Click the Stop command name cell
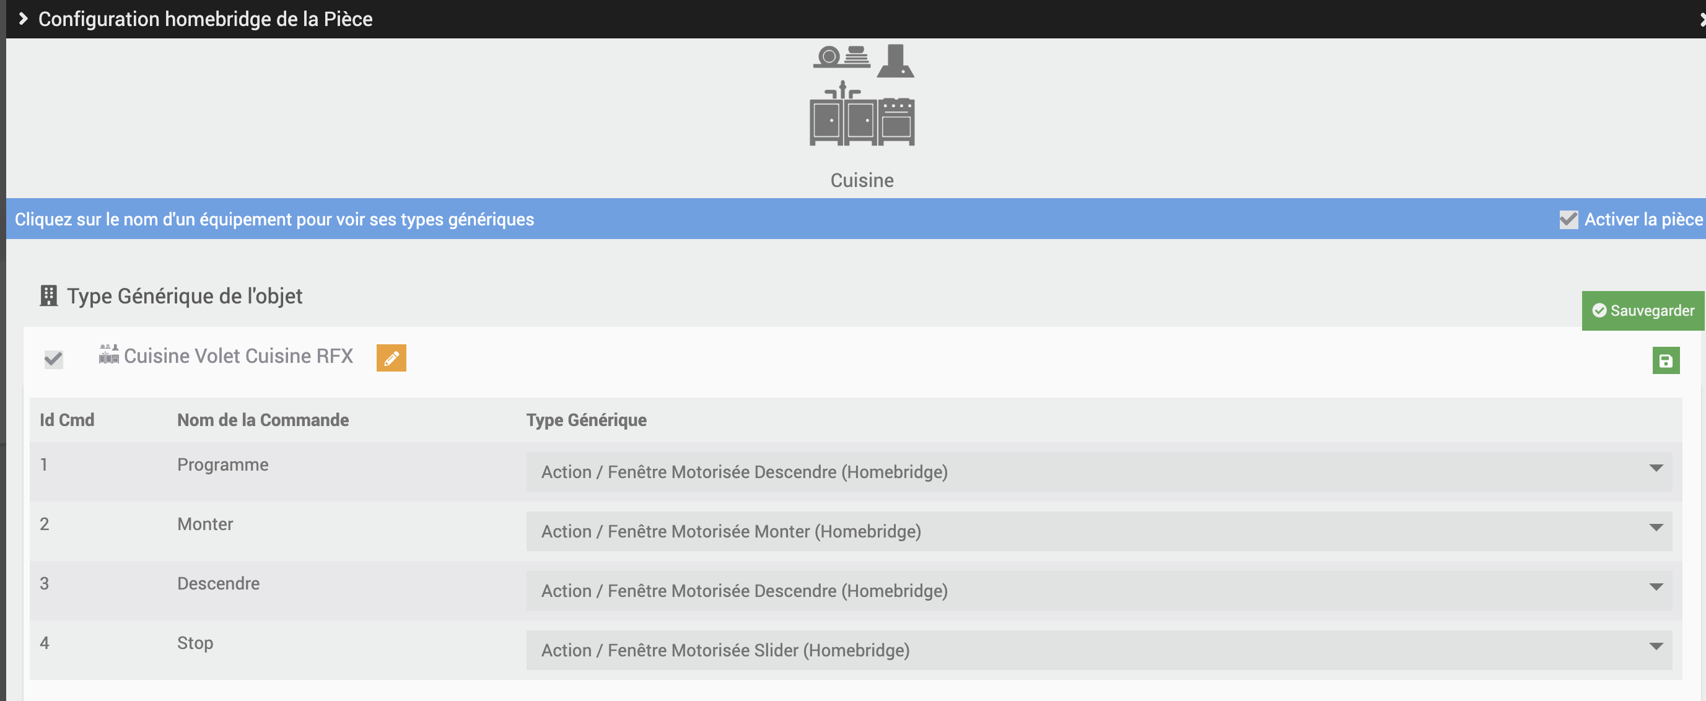This screenshot has height=701, width=1706. tap(195, 643)
